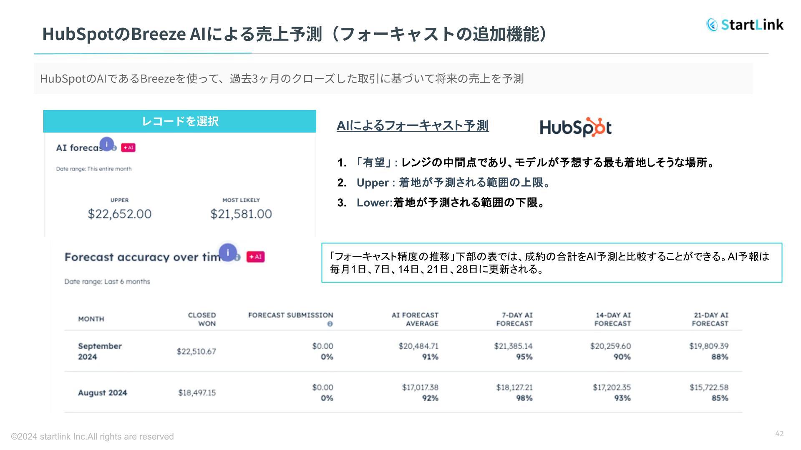The image size is (801, 450).
Task: Click the $20,484.71 AI forecast average
Action: pos(418,346)
